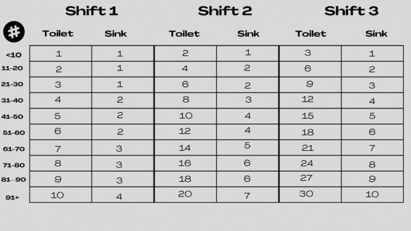Viewport: 411px width, 231px height.
Task: Click the Sink column header under Shift 3
Action: pyautogui.click(x=376, y=34)
